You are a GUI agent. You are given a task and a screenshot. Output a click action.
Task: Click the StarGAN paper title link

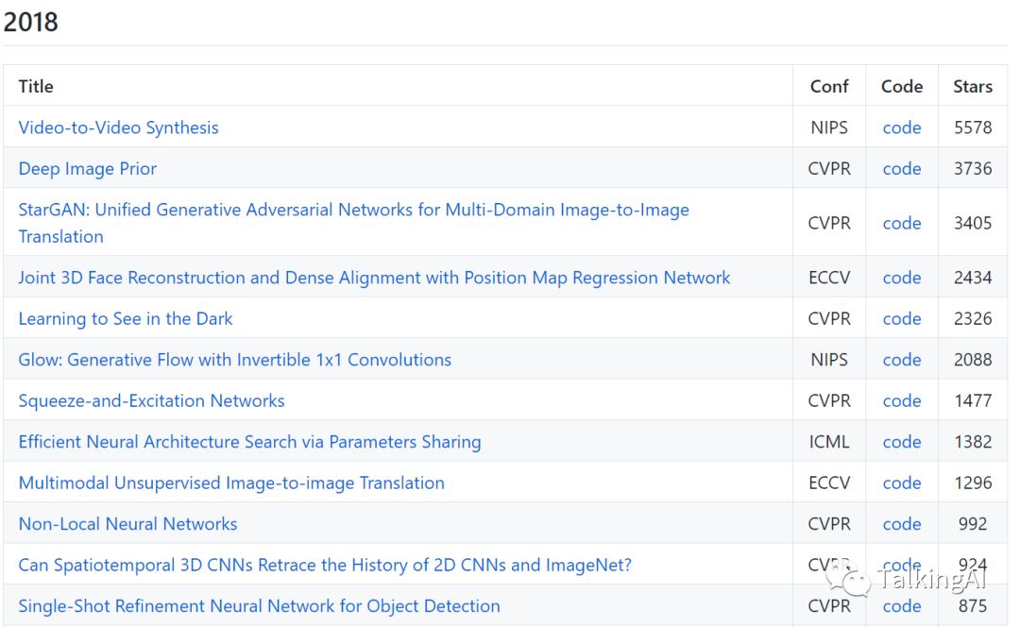(x=353, y=210)
